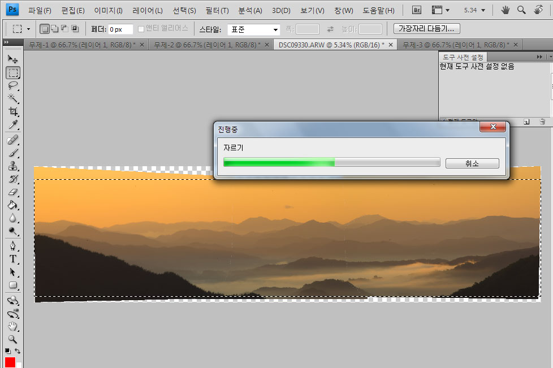553x368 pixels.
Task: Select the Crop tool
Action: pyautogui.click(x=12, y=112)
